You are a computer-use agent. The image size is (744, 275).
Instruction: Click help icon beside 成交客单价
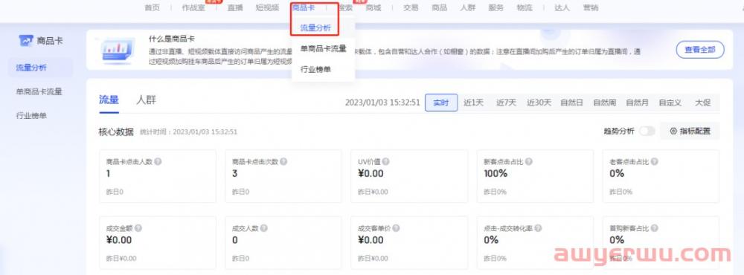[x=396, y=228]
